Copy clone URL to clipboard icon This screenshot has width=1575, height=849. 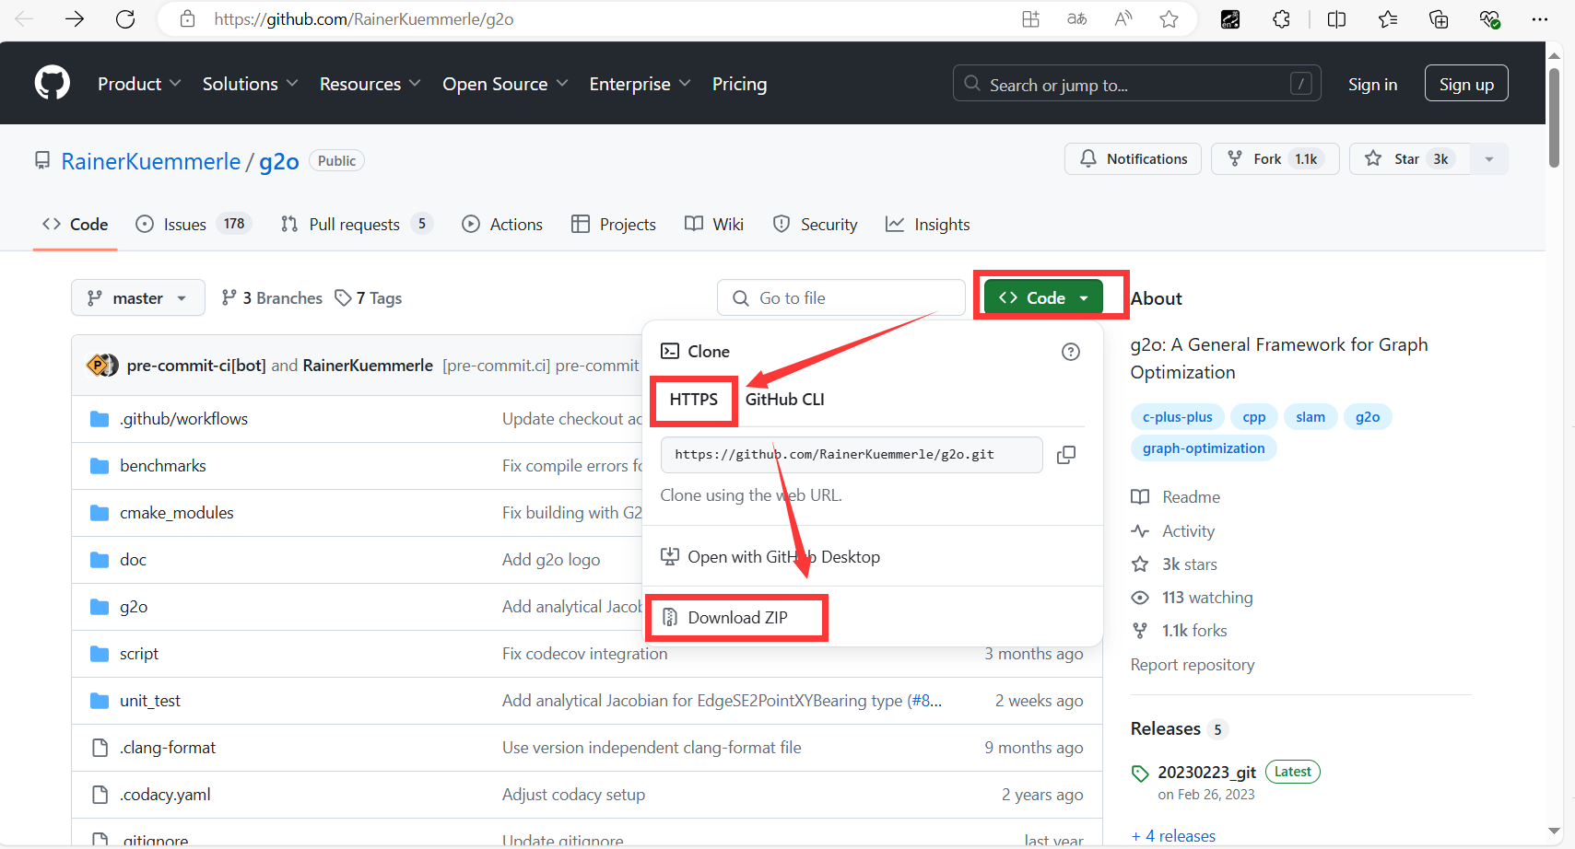(x=1066, y=455)
